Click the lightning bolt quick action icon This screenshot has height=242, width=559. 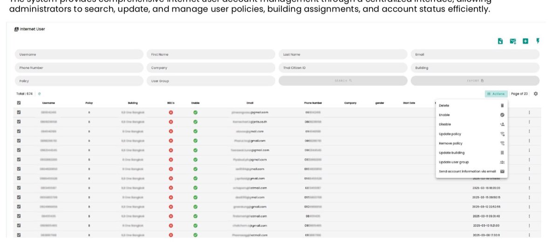[x=538, y=41]
